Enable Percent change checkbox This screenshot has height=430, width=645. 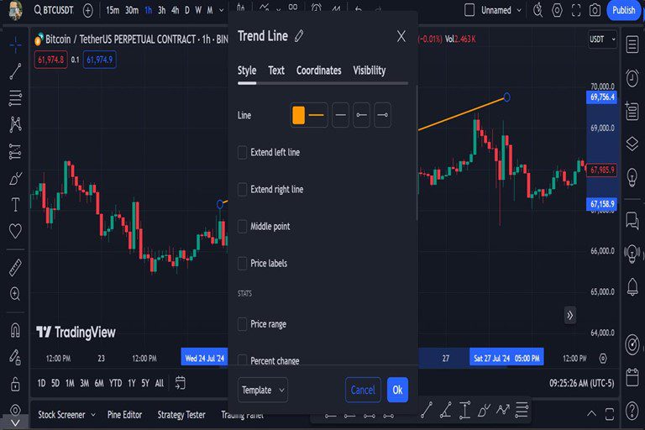coord(242,360)
